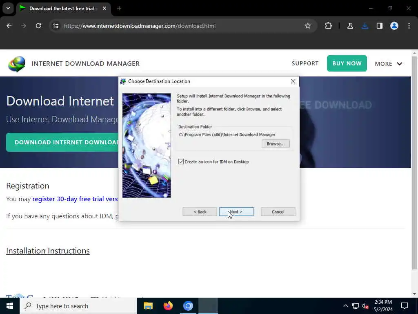This screenshot has width=418, height=314.
Task: Click the installer globe artwork image
Action: (x=147, y=146)
